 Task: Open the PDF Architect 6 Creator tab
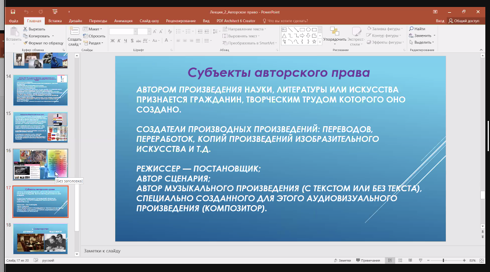click(236, 21)
